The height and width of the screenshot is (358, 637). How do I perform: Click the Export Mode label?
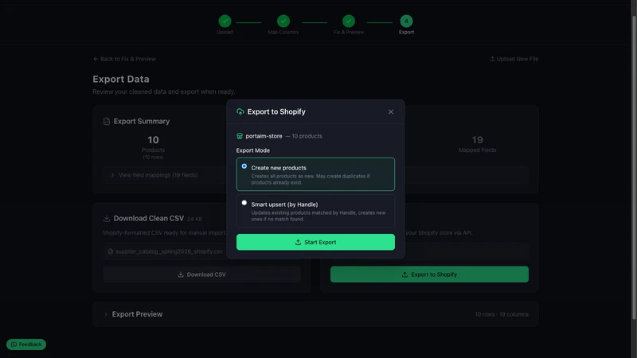coord(252,150)
